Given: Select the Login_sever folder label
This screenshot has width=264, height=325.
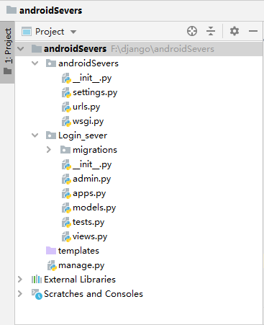Looking at the screenshot, I should point(83,135).
